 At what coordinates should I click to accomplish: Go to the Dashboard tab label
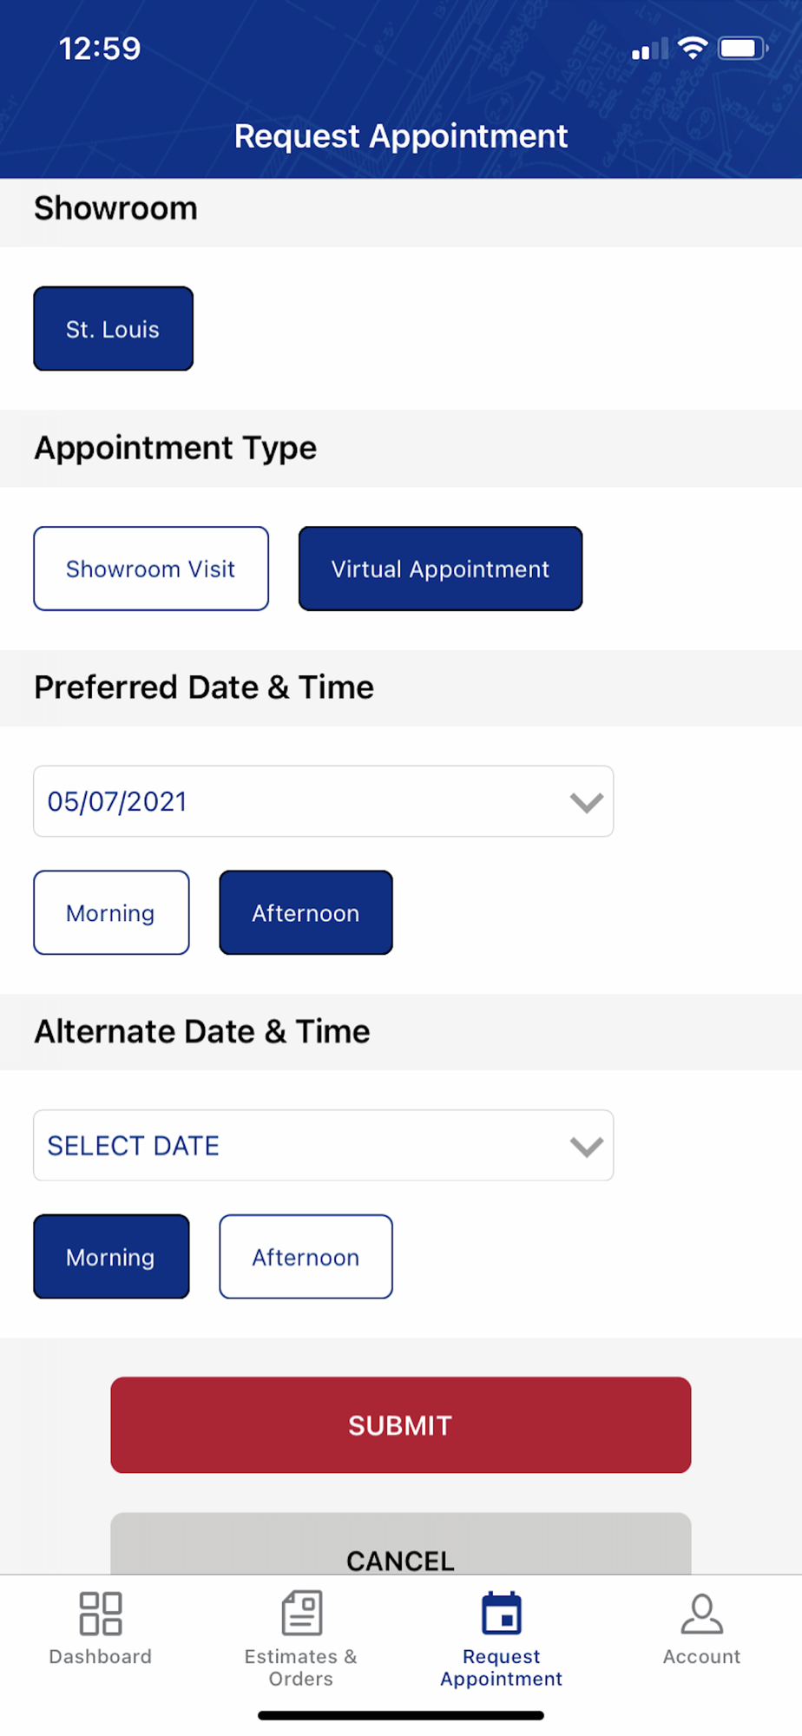tap(101, 1656)
